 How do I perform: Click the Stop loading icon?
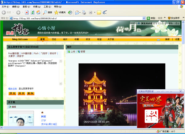(27, 12)
